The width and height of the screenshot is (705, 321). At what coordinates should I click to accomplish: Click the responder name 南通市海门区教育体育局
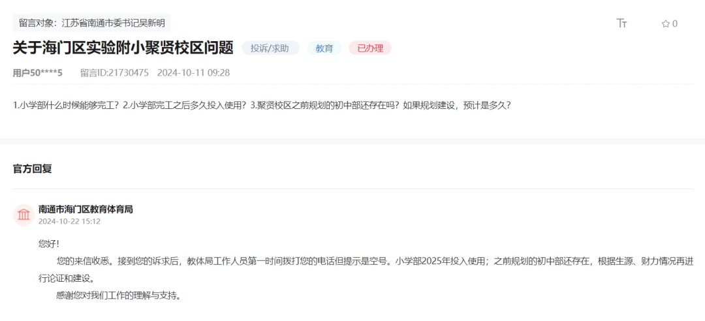[x=86, y=209]
